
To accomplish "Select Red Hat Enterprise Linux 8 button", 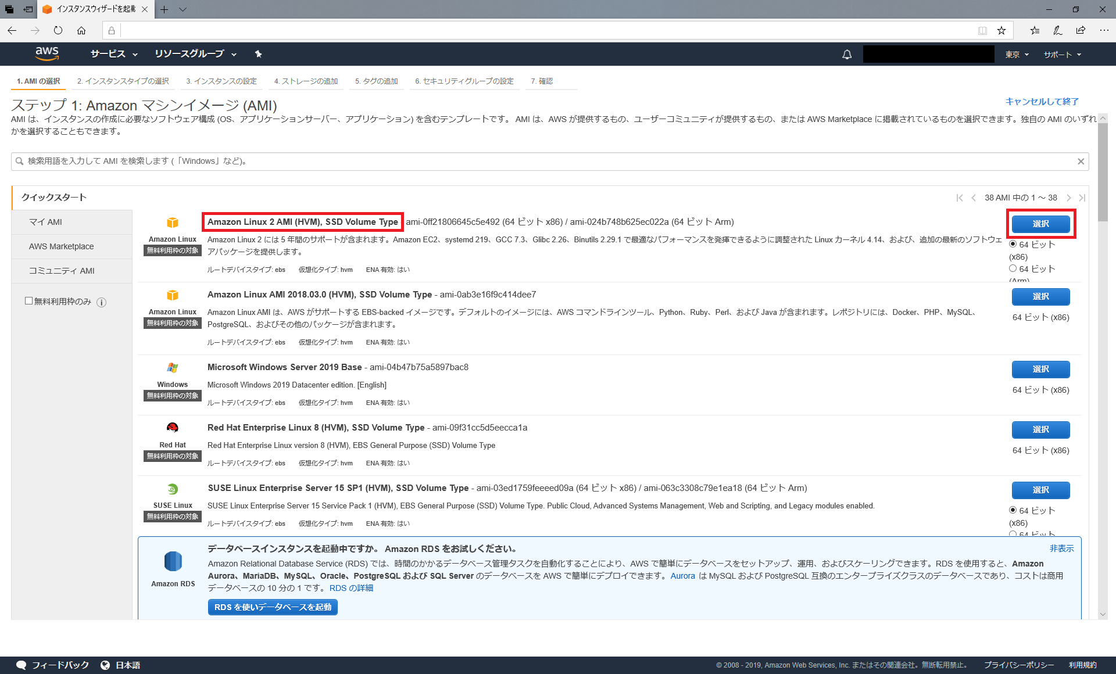I will click(x=1040, y=429).
